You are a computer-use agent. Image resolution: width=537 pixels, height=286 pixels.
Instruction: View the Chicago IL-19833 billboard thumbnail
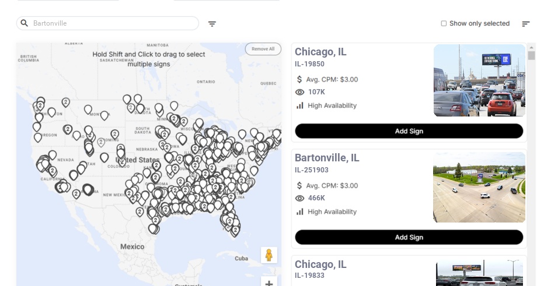coord(480,273)
